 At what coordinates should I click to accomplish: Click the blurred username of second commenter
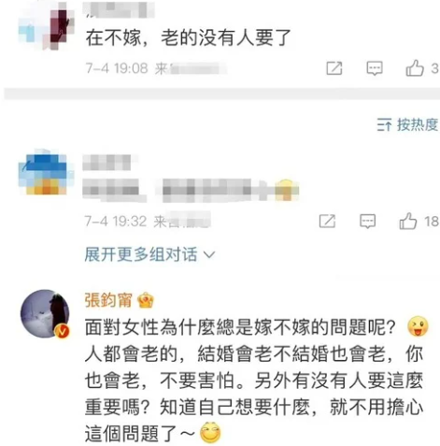[x=106, y=163]
